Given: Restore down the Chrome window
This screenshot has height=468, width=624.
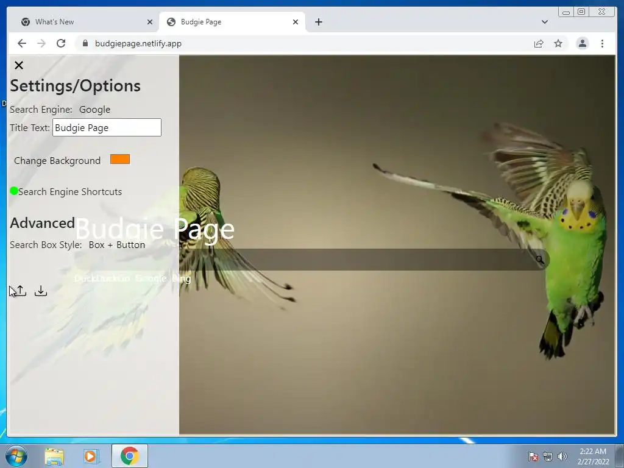Looking at the screenshot, I should point(581,12).
